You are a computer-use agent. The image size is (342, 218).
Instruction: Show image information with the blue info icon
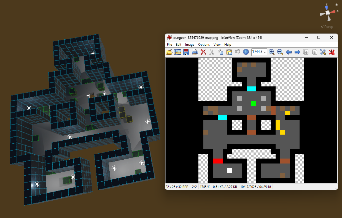246,52
